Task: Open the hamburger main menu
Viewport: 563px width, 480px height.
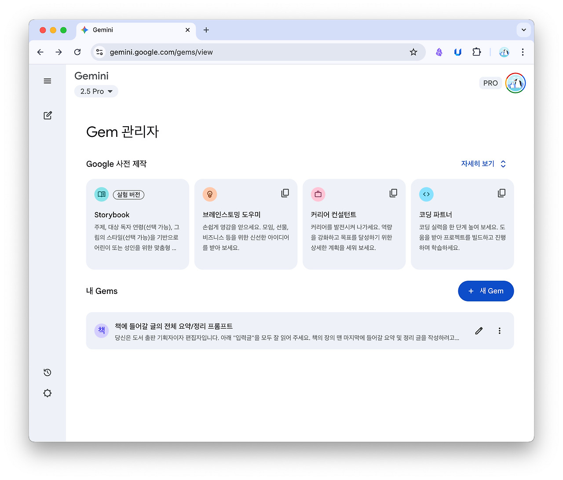Action: click(x=48, y=81)
